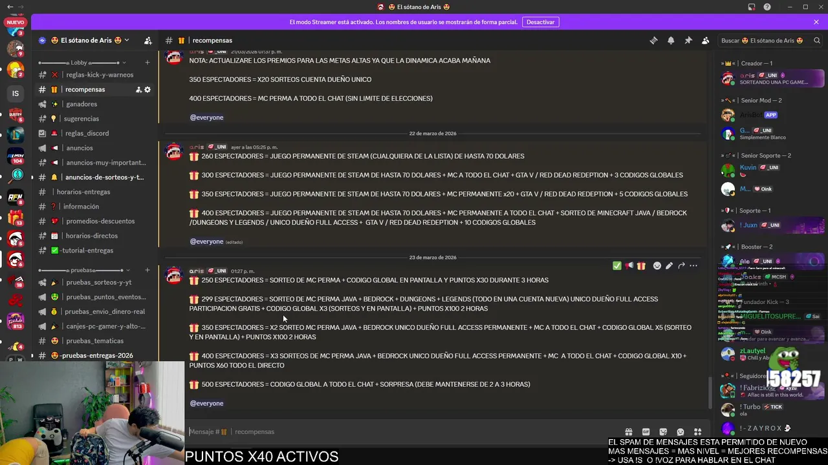
Task: Click the search magnifier icon
Action: [816, 40]
